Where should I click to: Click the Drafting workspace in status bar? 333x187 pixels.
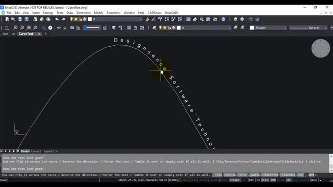174,180
